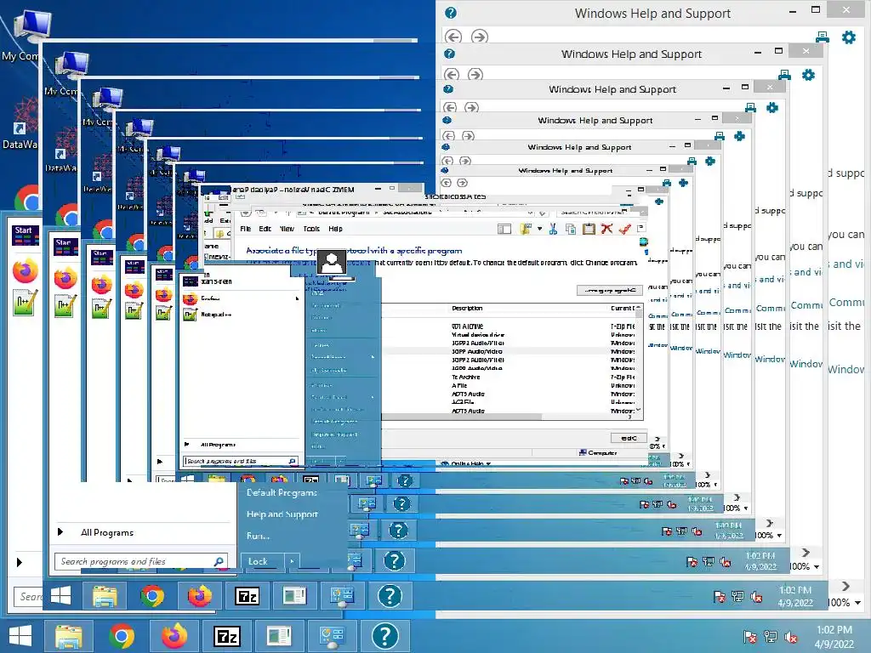Expand Firefox submenu arrow in smallest Start menu
This screenshot has height=653, width=871.
(297, 298)
